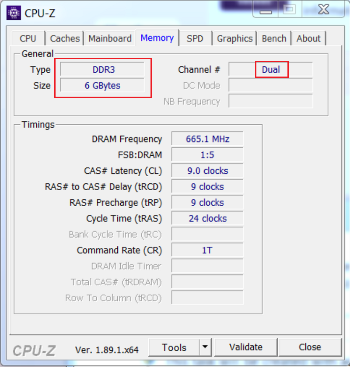Click the CPU-Z icon in title bar
This screenshot has width=350, height=367.
[14, 12]
